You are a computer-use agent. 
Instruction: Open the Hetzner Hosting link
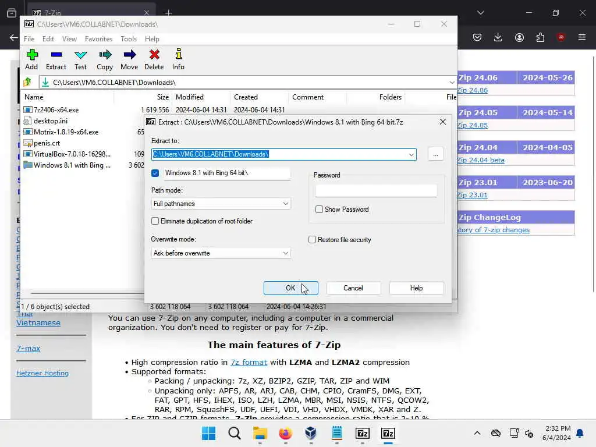[42, 373]
